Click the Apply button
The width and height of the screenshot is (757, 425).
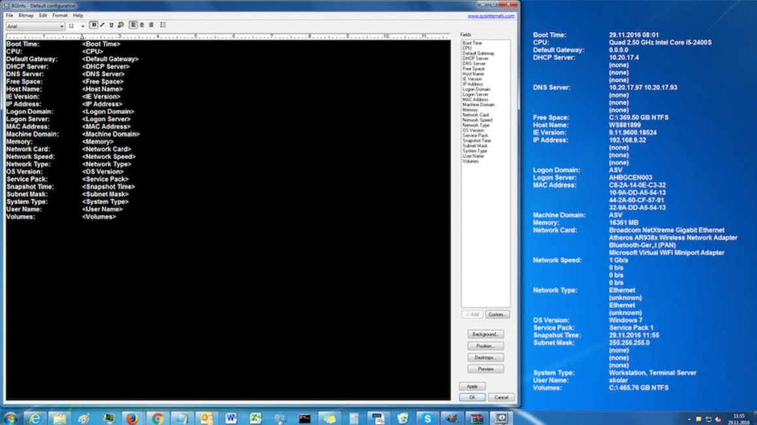point(473,386)
